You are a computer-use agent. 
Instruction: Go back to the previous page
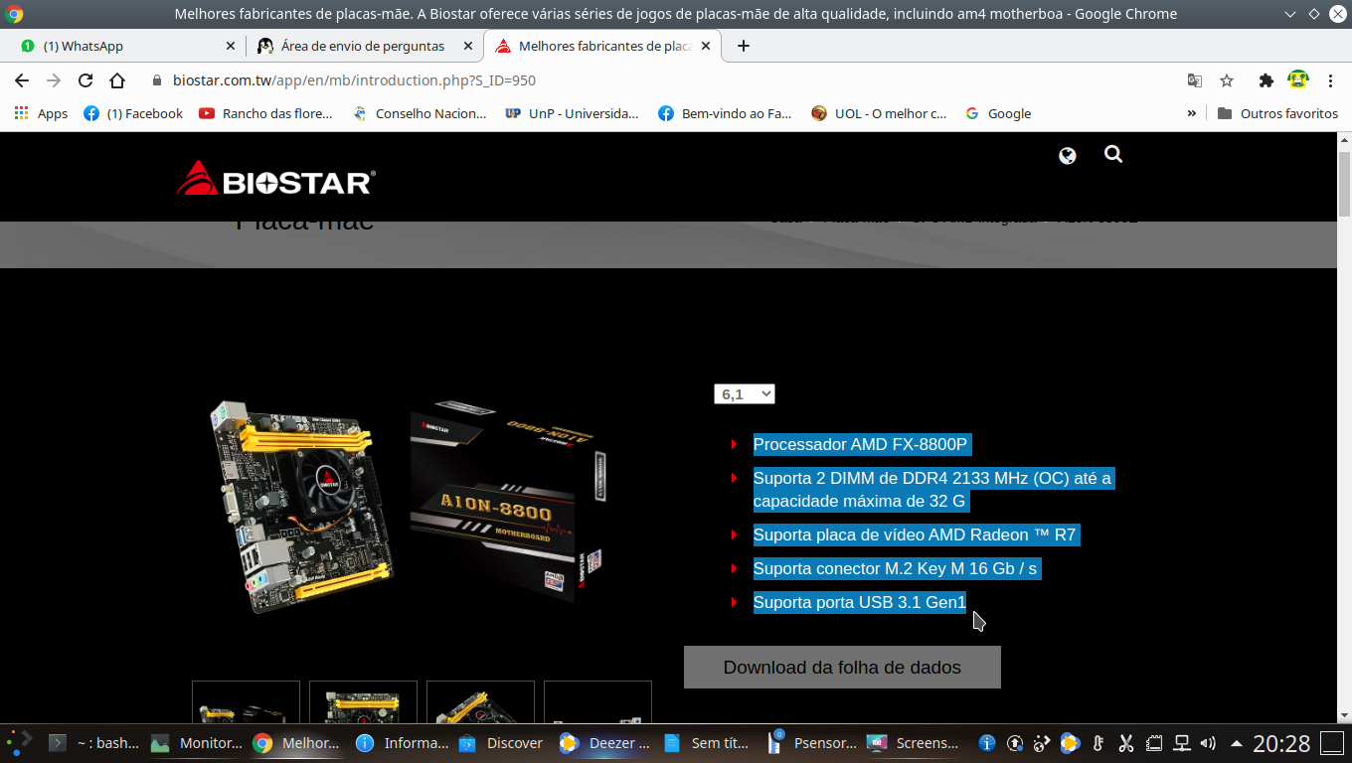[x=22, y=80]
